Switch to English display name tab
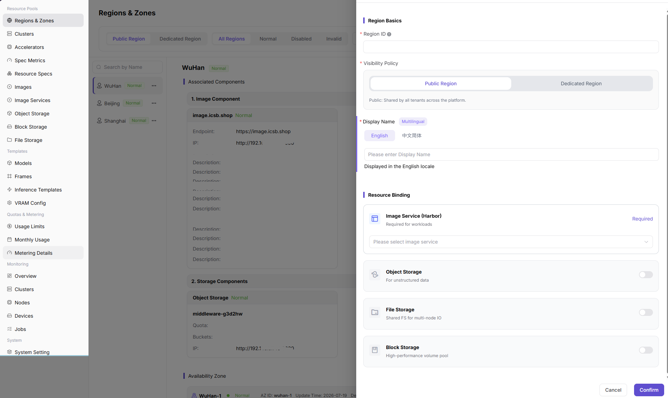 pyautogui.click(x=379, y=136)
